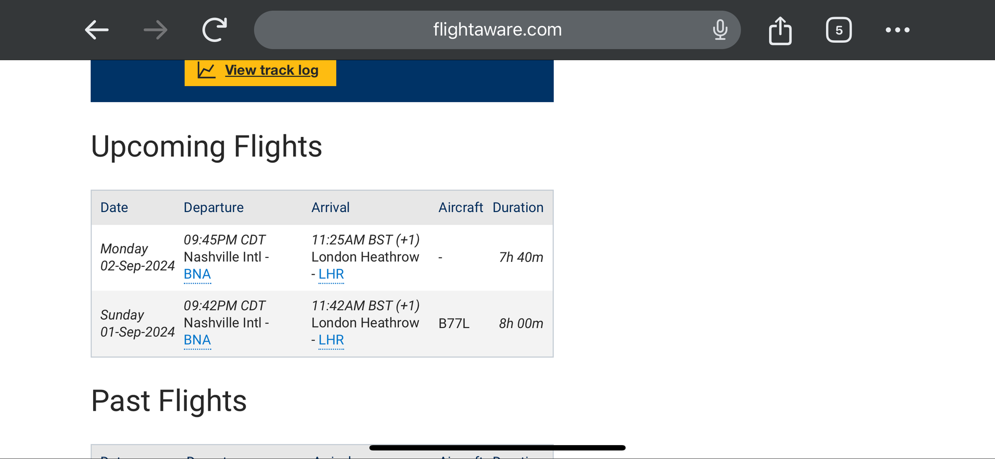The width and height of the screenshot is (995, 459).
Task: Click the Departure column header
Action: click(214, 208)
